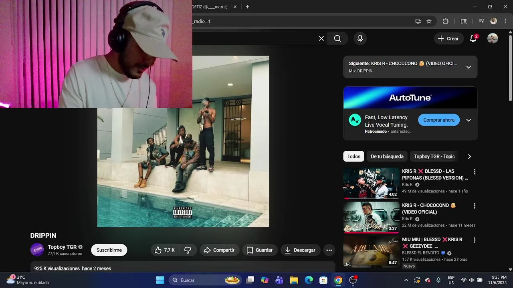The height and width of the screenshot is (288, 513).
Task: Open Task View on the taskbar
Action: pyautogui.click(x=250, y=280)
